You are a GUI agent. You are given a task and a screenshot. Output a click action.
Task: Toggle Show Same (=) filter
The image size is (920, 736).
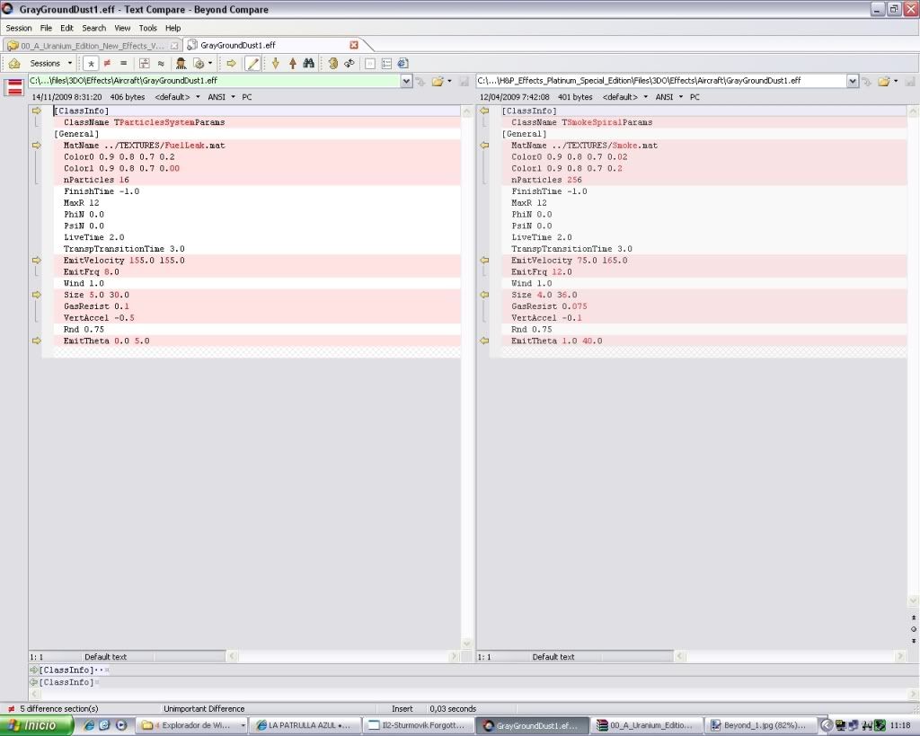click(x=123, y=64)
